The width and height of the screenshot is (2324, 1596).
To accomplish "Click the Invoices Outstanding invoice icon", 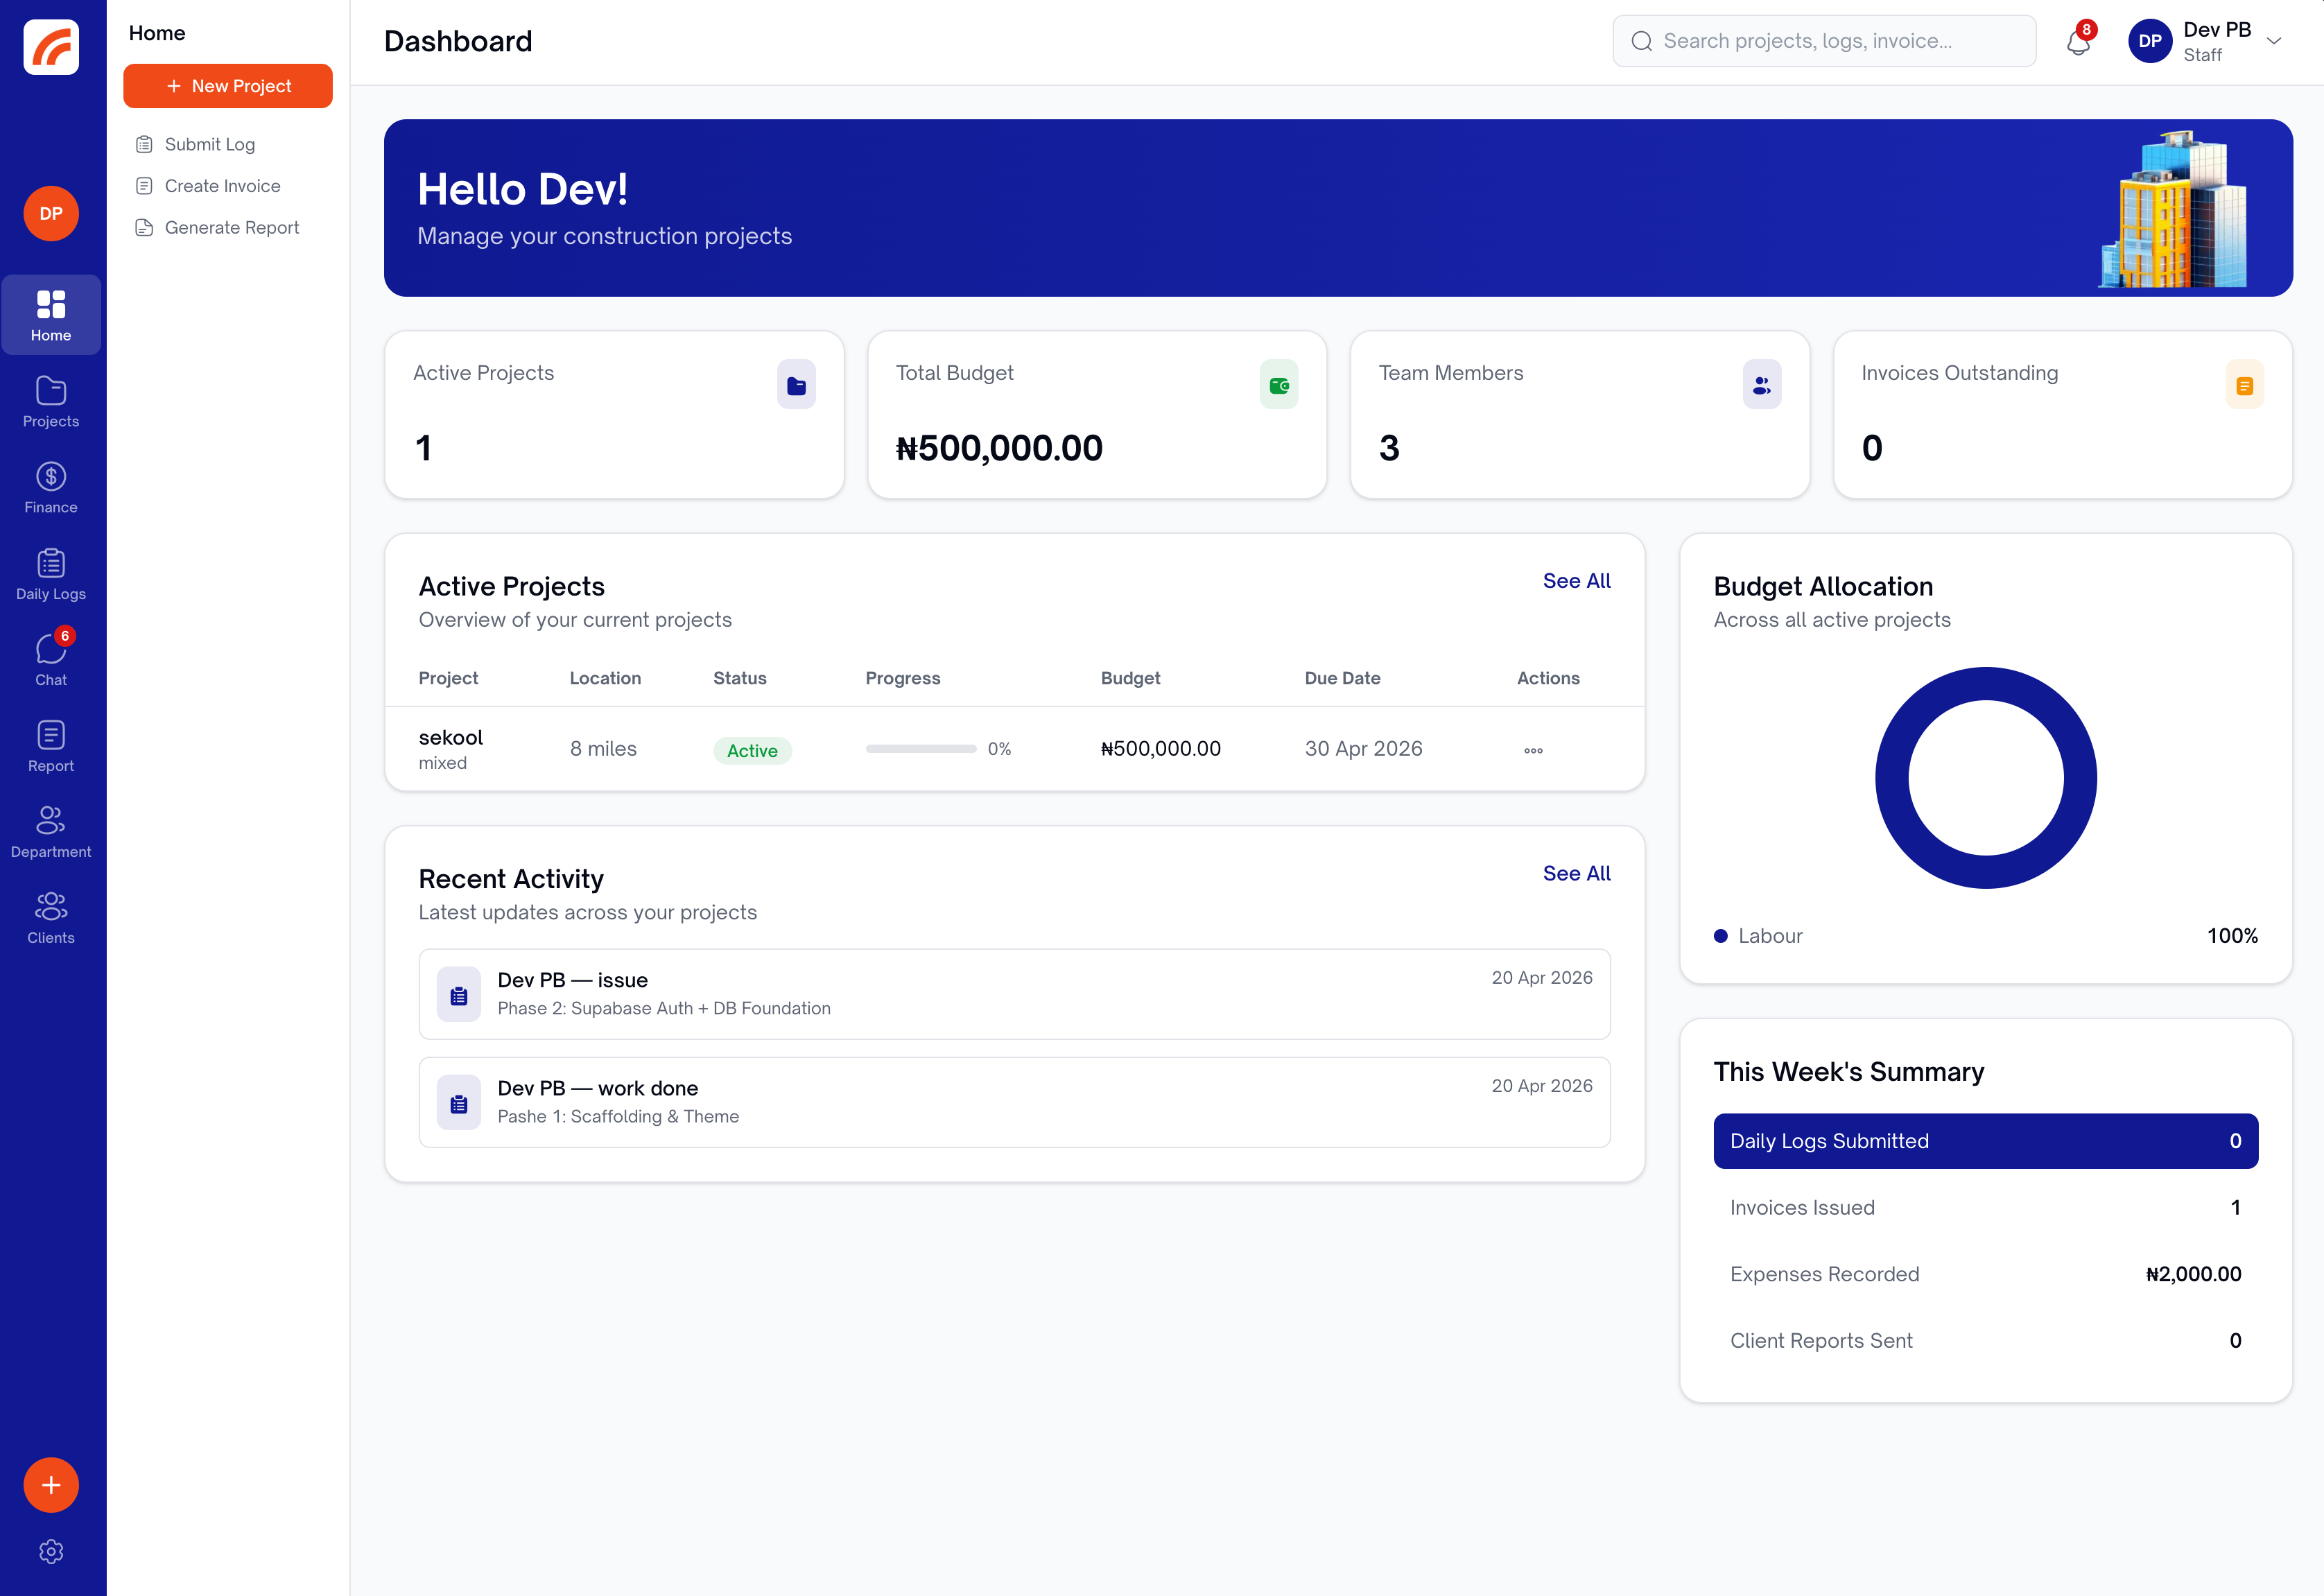I will tap(2245, 385).
